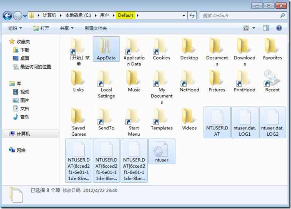Select 用户 breadcrumb segment
Viewport: 291px width, 209px height.
click(105, 15)
